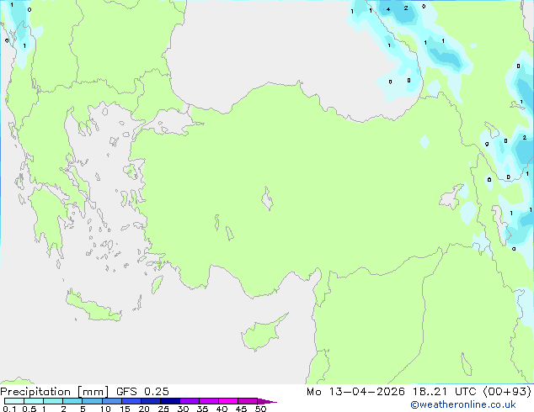Select the legend swatch between 2 and 5
534x412 pixels.
tap(72, 401)
